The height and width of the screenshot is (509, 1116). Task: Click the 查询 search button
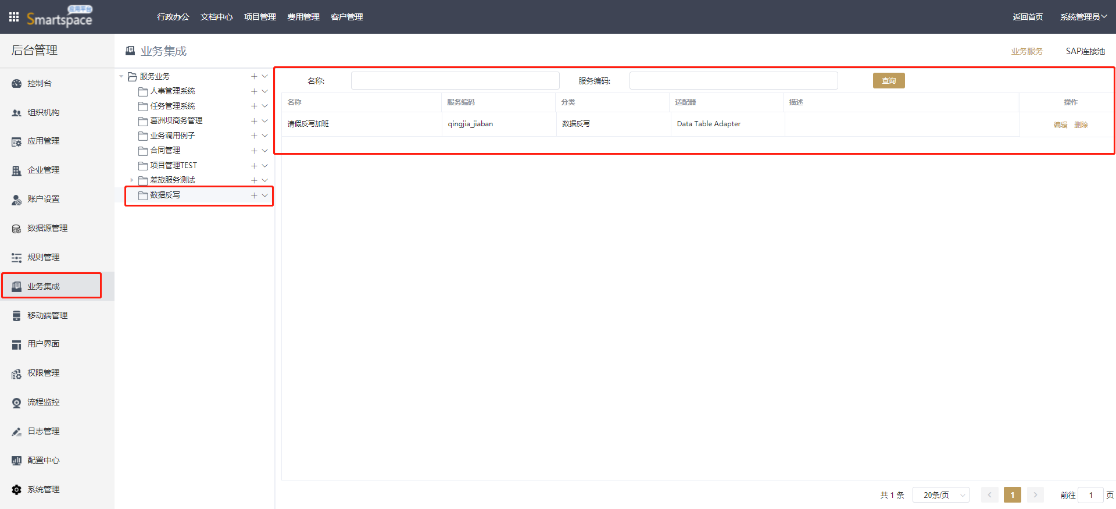889,81
